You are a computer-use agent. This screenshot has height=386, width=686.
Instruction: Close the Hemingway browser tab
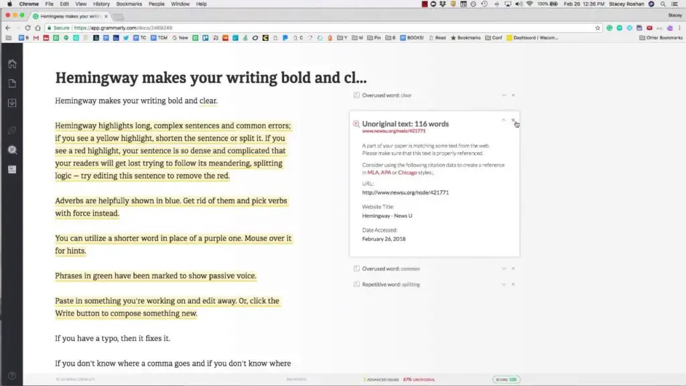[106, 16]
